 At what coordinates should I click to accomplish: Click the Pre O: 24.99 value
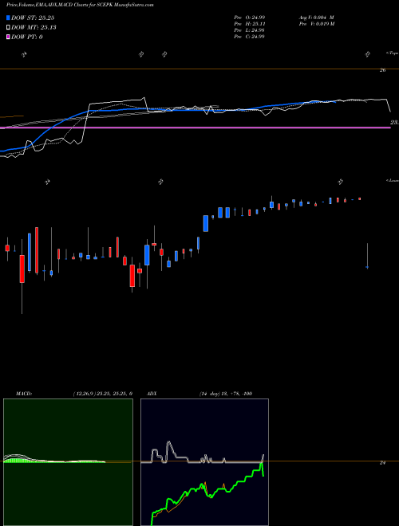pos(249,18)
